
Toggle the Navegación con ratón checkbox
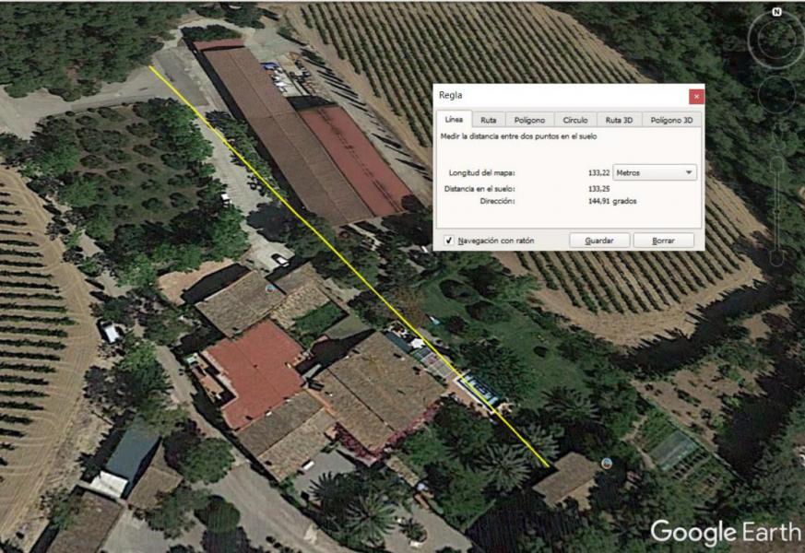click(449, 240)
